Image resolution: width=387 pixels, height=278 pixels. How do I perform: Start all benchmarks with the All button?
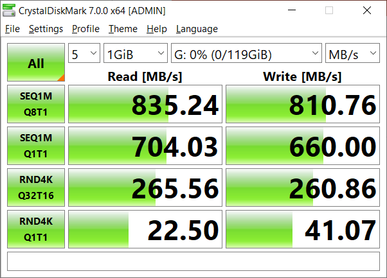click(x=36, y=62)
